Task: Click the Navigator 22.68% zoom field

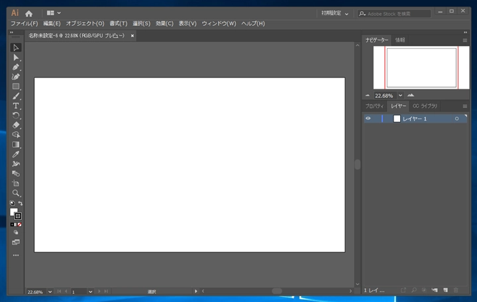Action: pos(385,95)
